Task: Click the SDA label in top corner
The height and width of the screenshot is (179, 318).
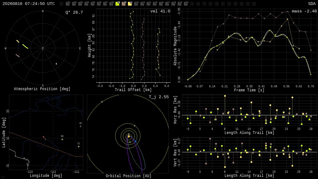Action: 312,4
